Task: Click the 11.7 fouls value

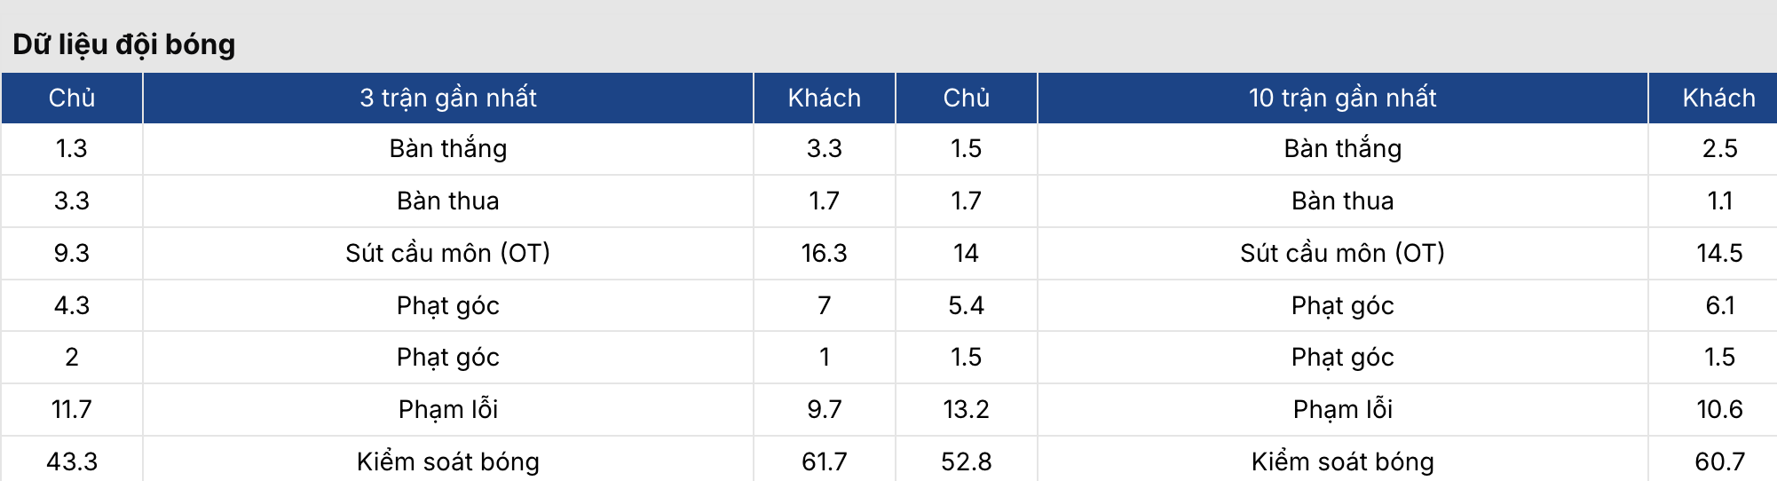Action: pos(72,409)
